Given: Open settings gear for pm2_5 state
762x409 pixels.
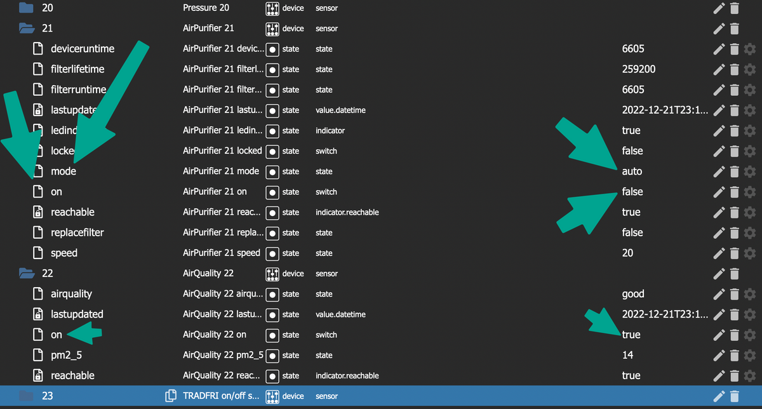Looking at the screenshot, I should coord(750,355).
